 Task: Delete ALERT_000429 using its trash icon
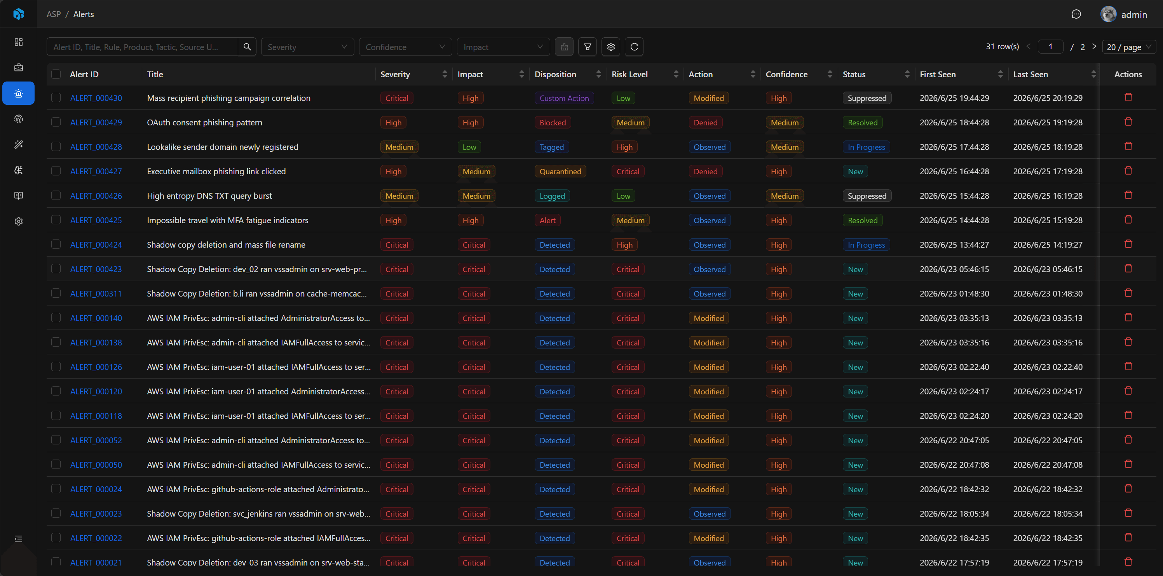[1128, 122]
